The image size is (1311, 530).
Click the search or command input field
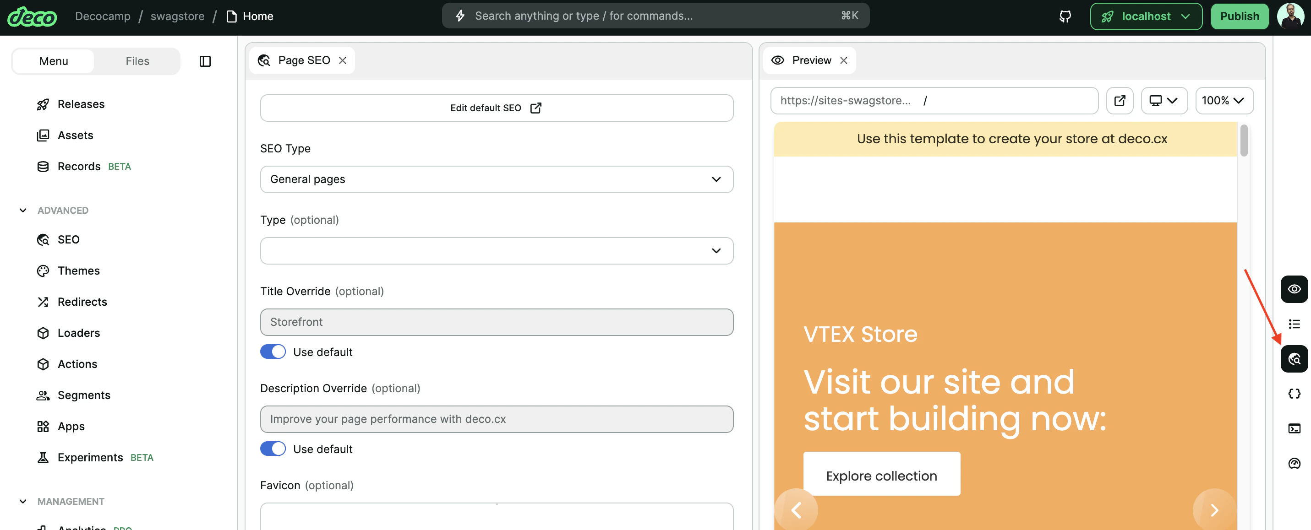pos(655,16)
